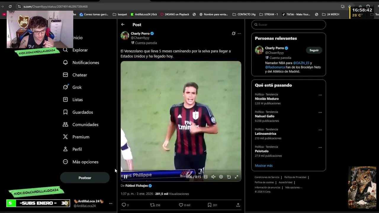Screen dimensions: 379x213
Task: Open TikTok bookmark in bookmarks bar
Action: point(296,14)
